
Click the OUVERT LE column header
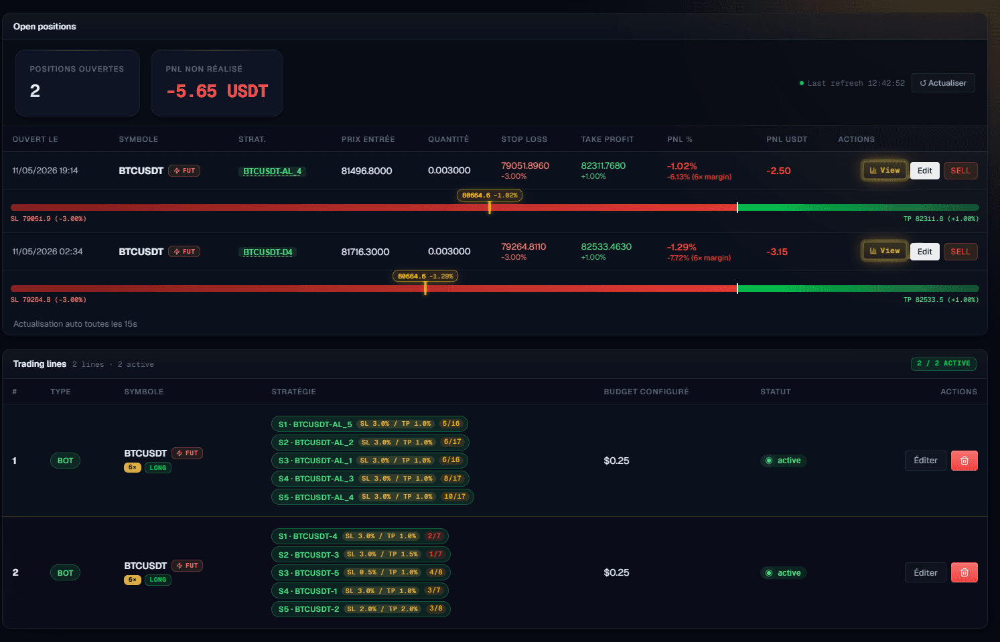[35, 139]
